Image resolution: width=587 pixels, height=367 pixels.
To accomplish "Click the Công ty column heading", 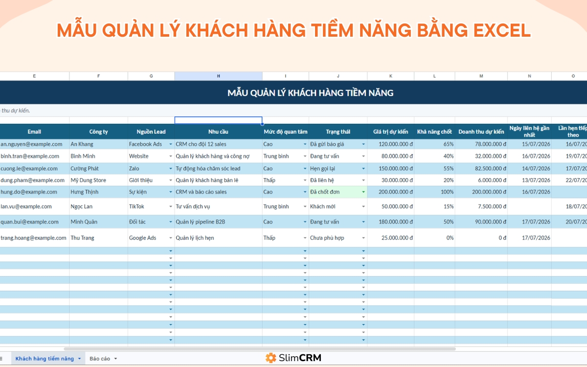I will [x=99, y=132].
